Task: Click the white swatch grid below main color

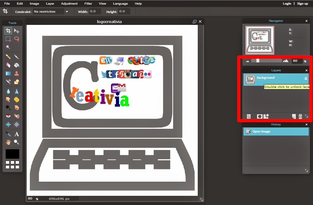Action: [x=12, y=165]
